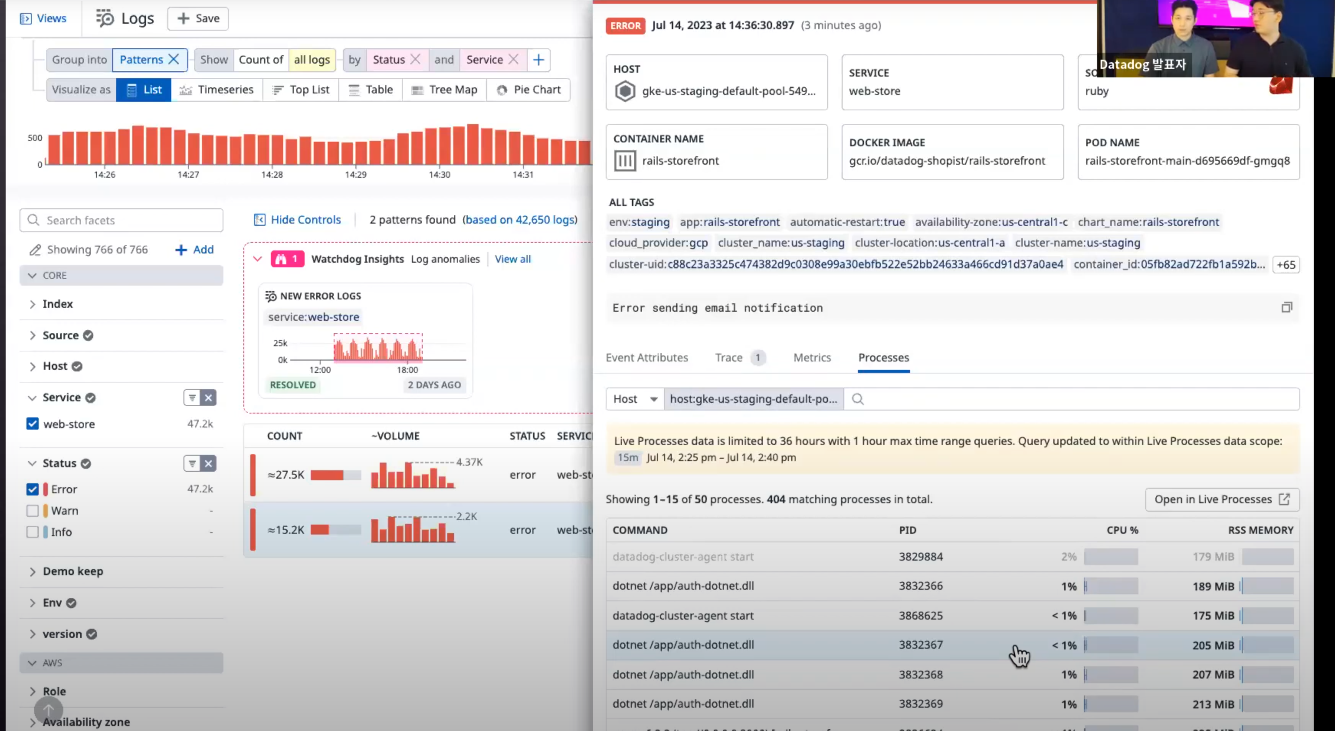Click process row with PID 3832368

click(x=953, y=675)
